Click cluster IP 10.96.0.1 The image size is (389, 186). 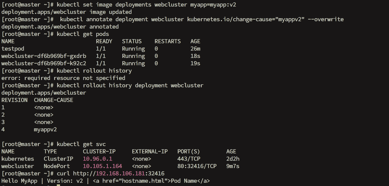pos(98,159)
